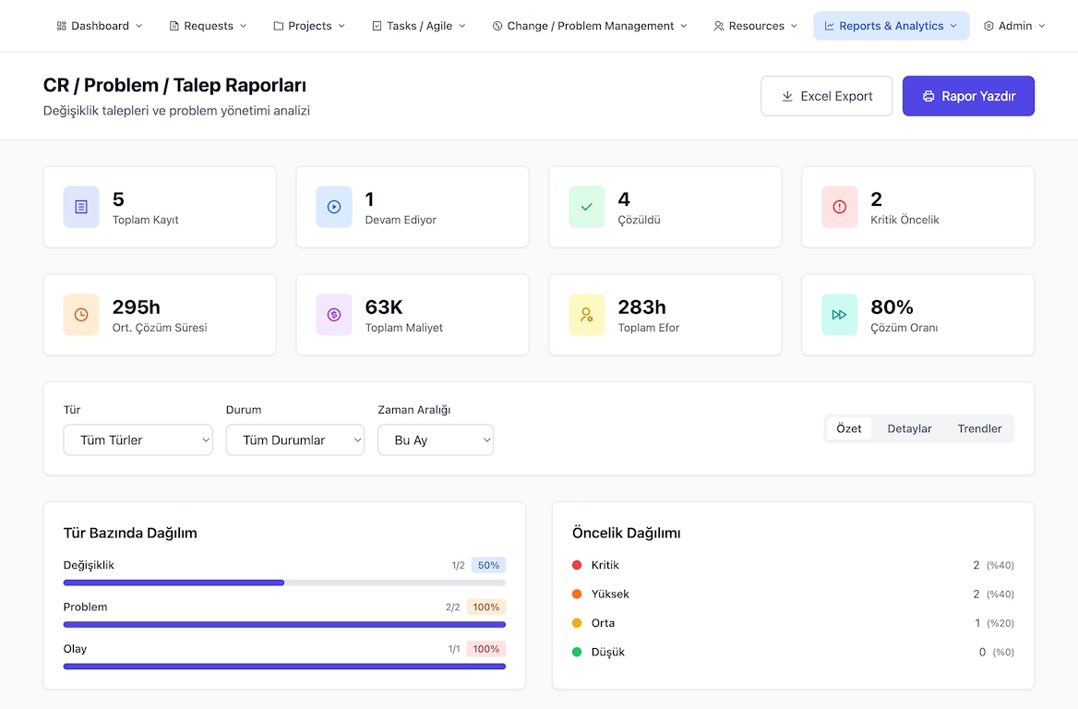The height and width of the screenshot is (709, 1078).
Task: Switch to the Trendler view
Action: pyautogui.click(x=979, y=428)
